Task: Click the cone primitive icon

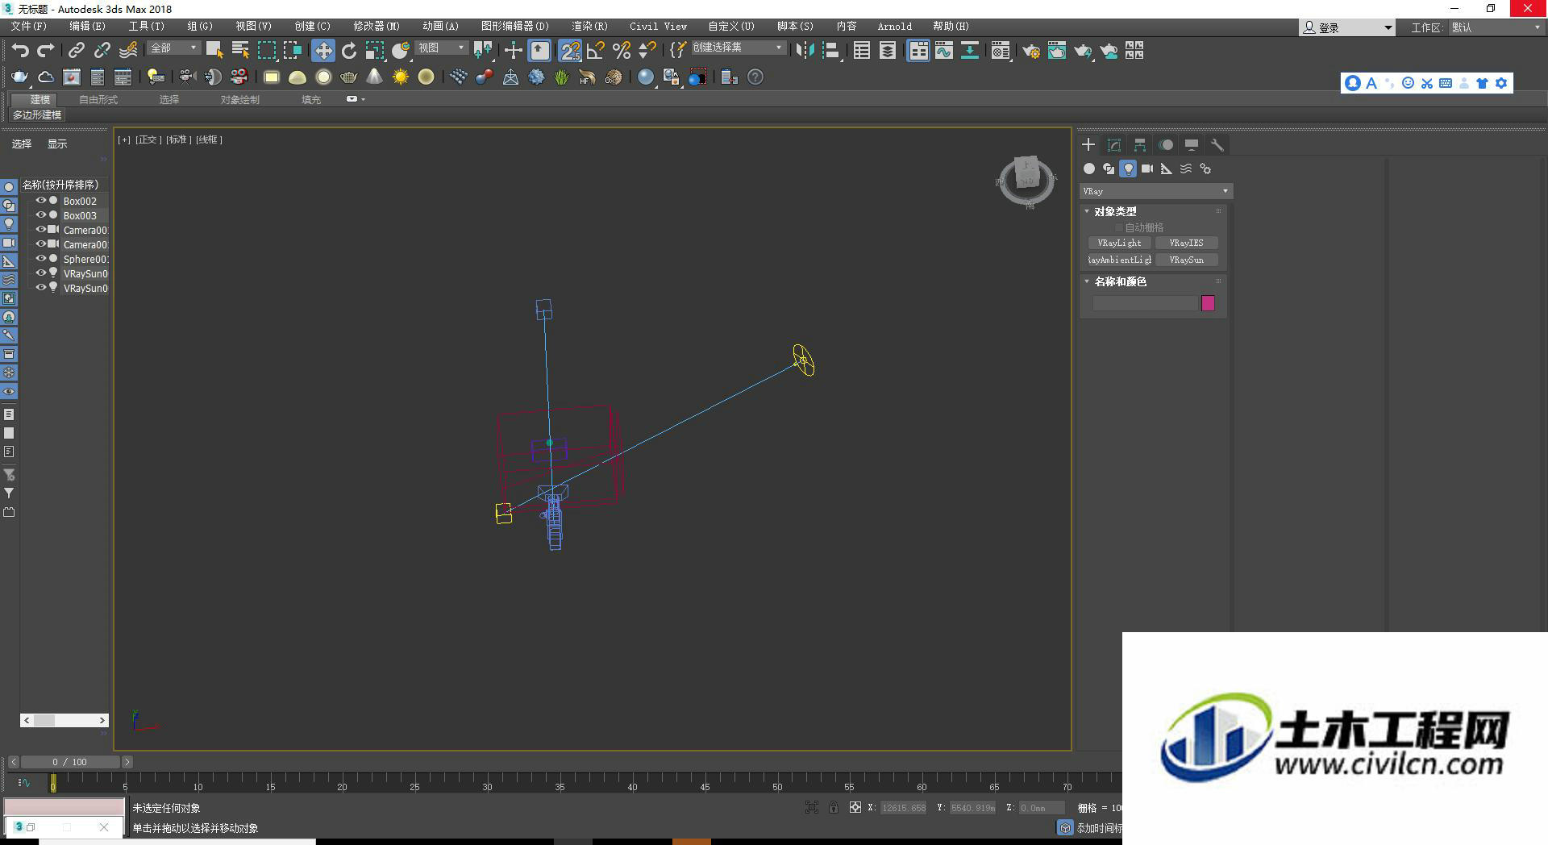Action: coord(374,77)
